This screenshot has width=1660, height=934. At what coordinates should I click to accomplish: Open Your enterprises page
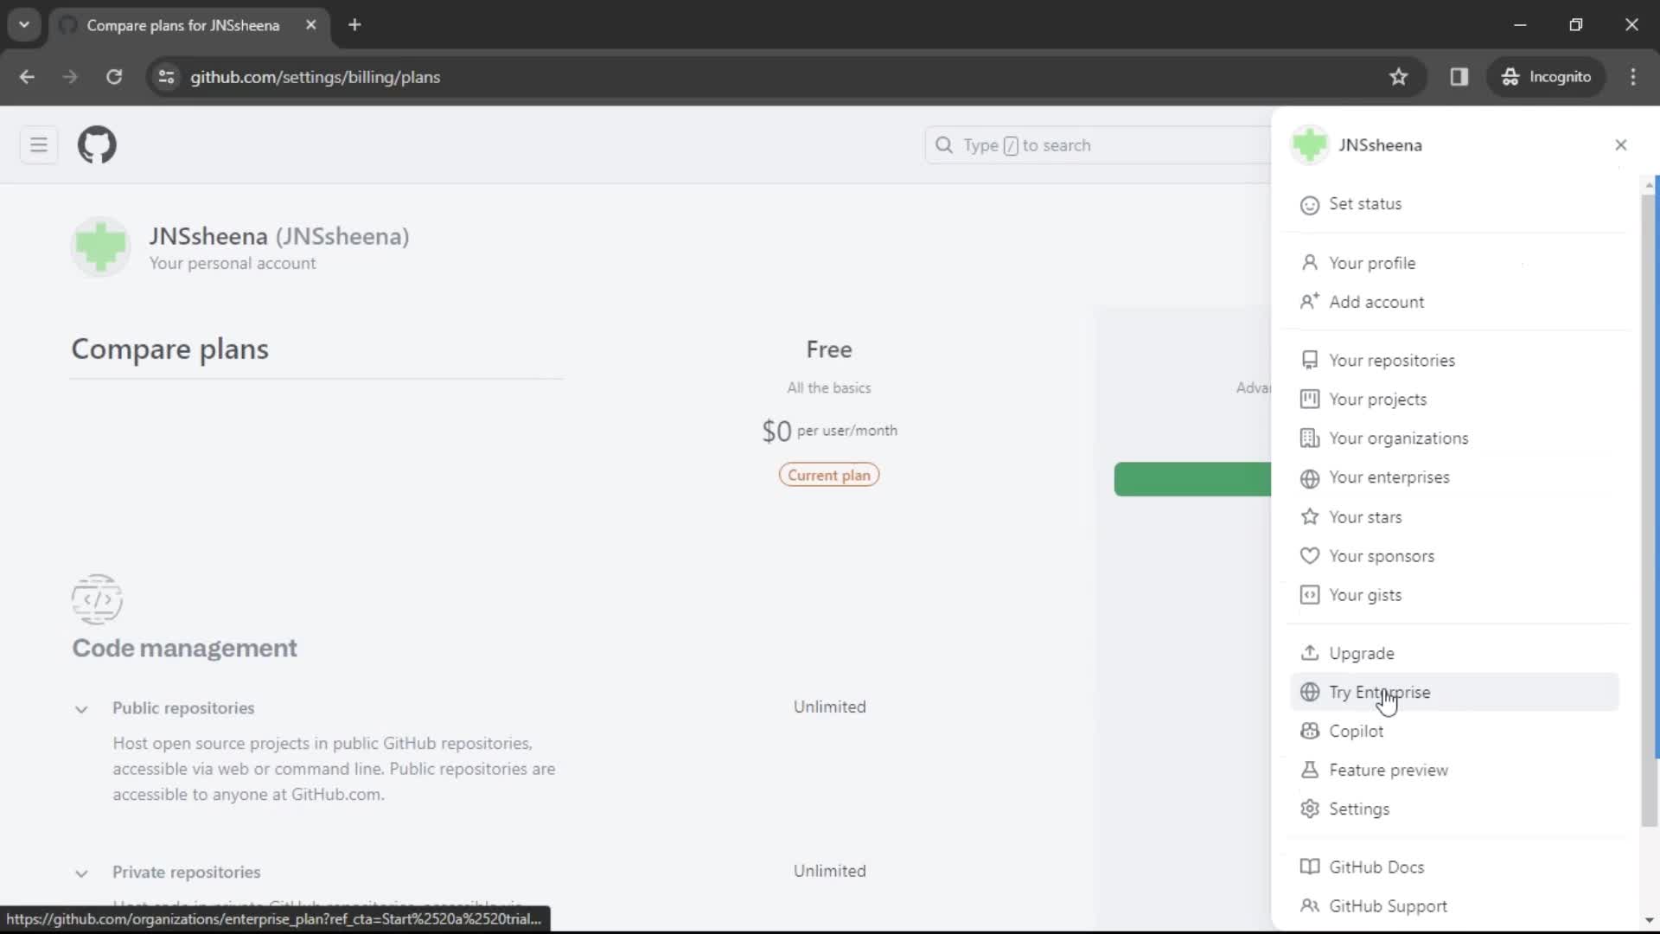(1389, 477)
